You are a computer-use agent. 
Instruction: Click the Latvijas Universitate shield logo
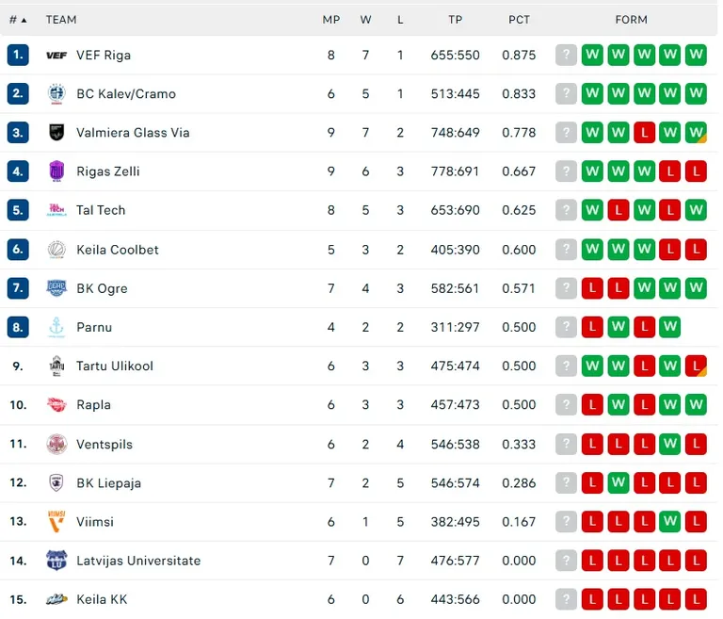[56, 561]
